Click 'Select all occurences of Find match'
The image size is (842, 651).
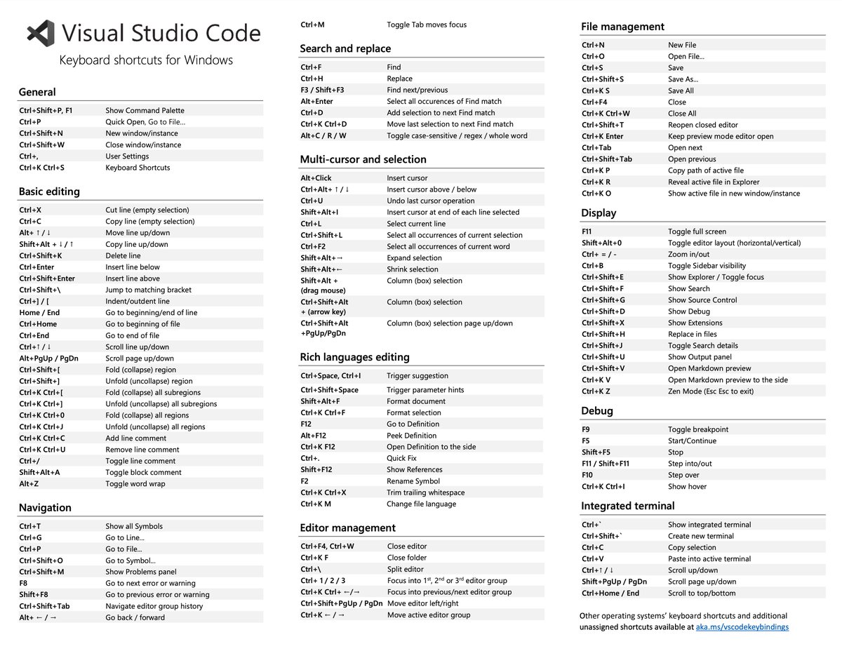pyautogui.click(x=444, y=101)
